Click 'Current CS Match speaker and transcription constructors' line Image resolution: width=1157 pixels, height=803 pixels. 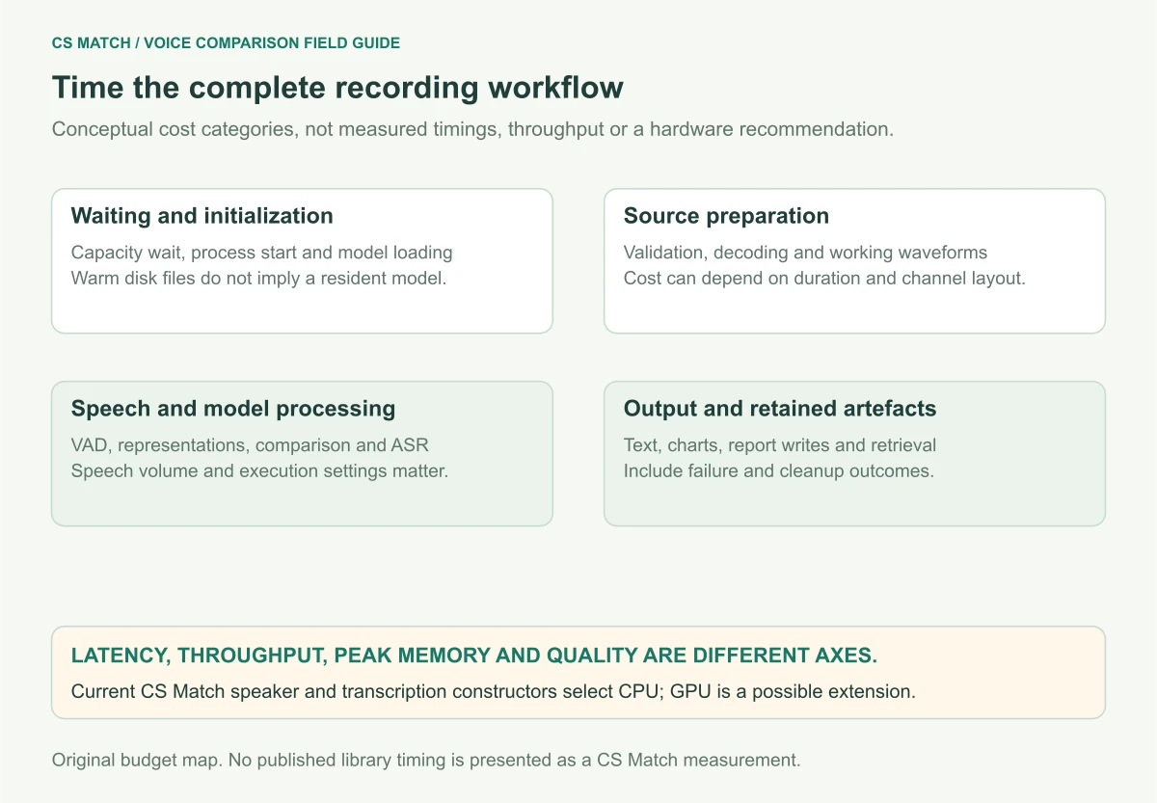tap(492, 691)
